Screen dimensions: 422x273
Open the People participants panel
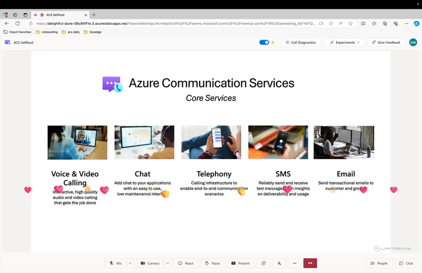379,263
